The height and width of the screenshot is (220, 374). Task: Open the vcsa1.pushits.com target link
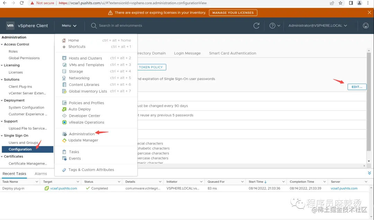point(63,188)
